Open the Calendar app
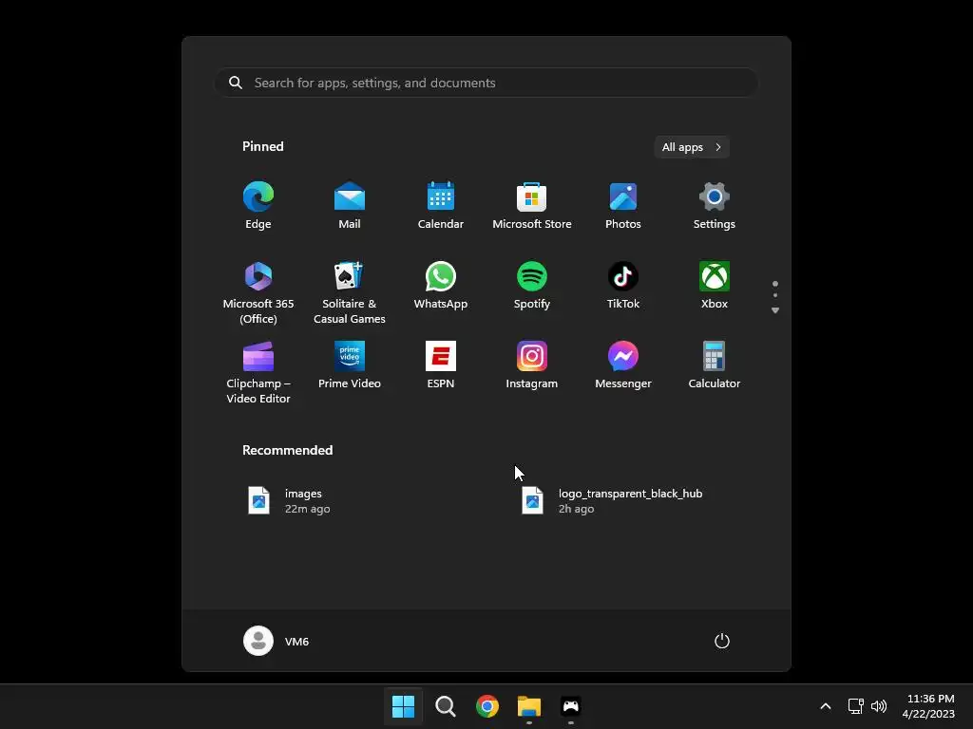973x729 pixels. [x=441, y=206]
